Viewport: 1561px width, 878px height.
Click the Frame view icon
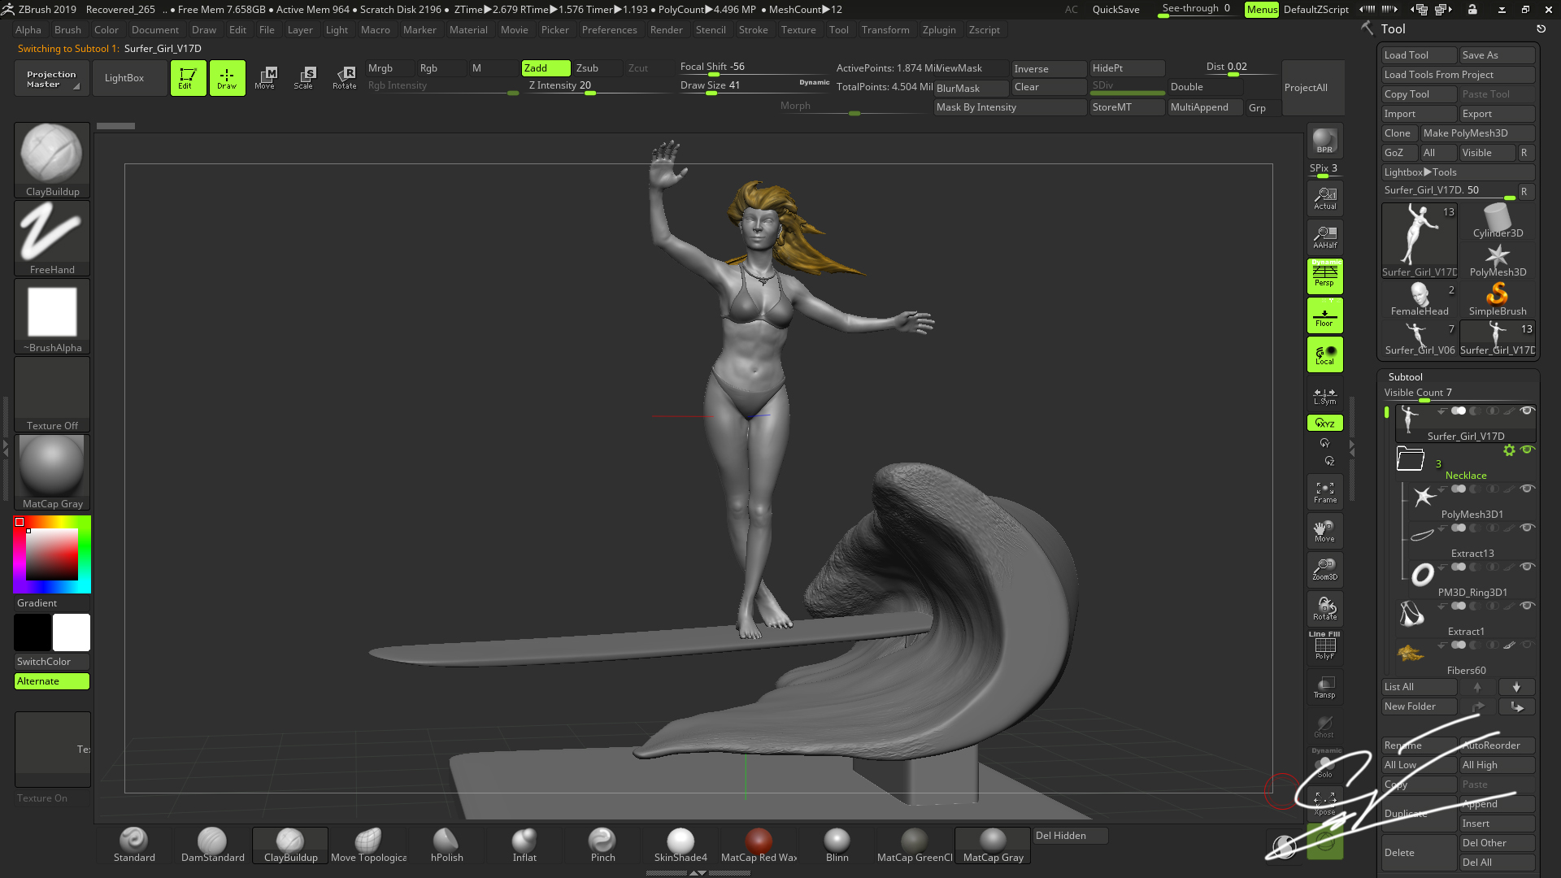[x=1324, y=492]
